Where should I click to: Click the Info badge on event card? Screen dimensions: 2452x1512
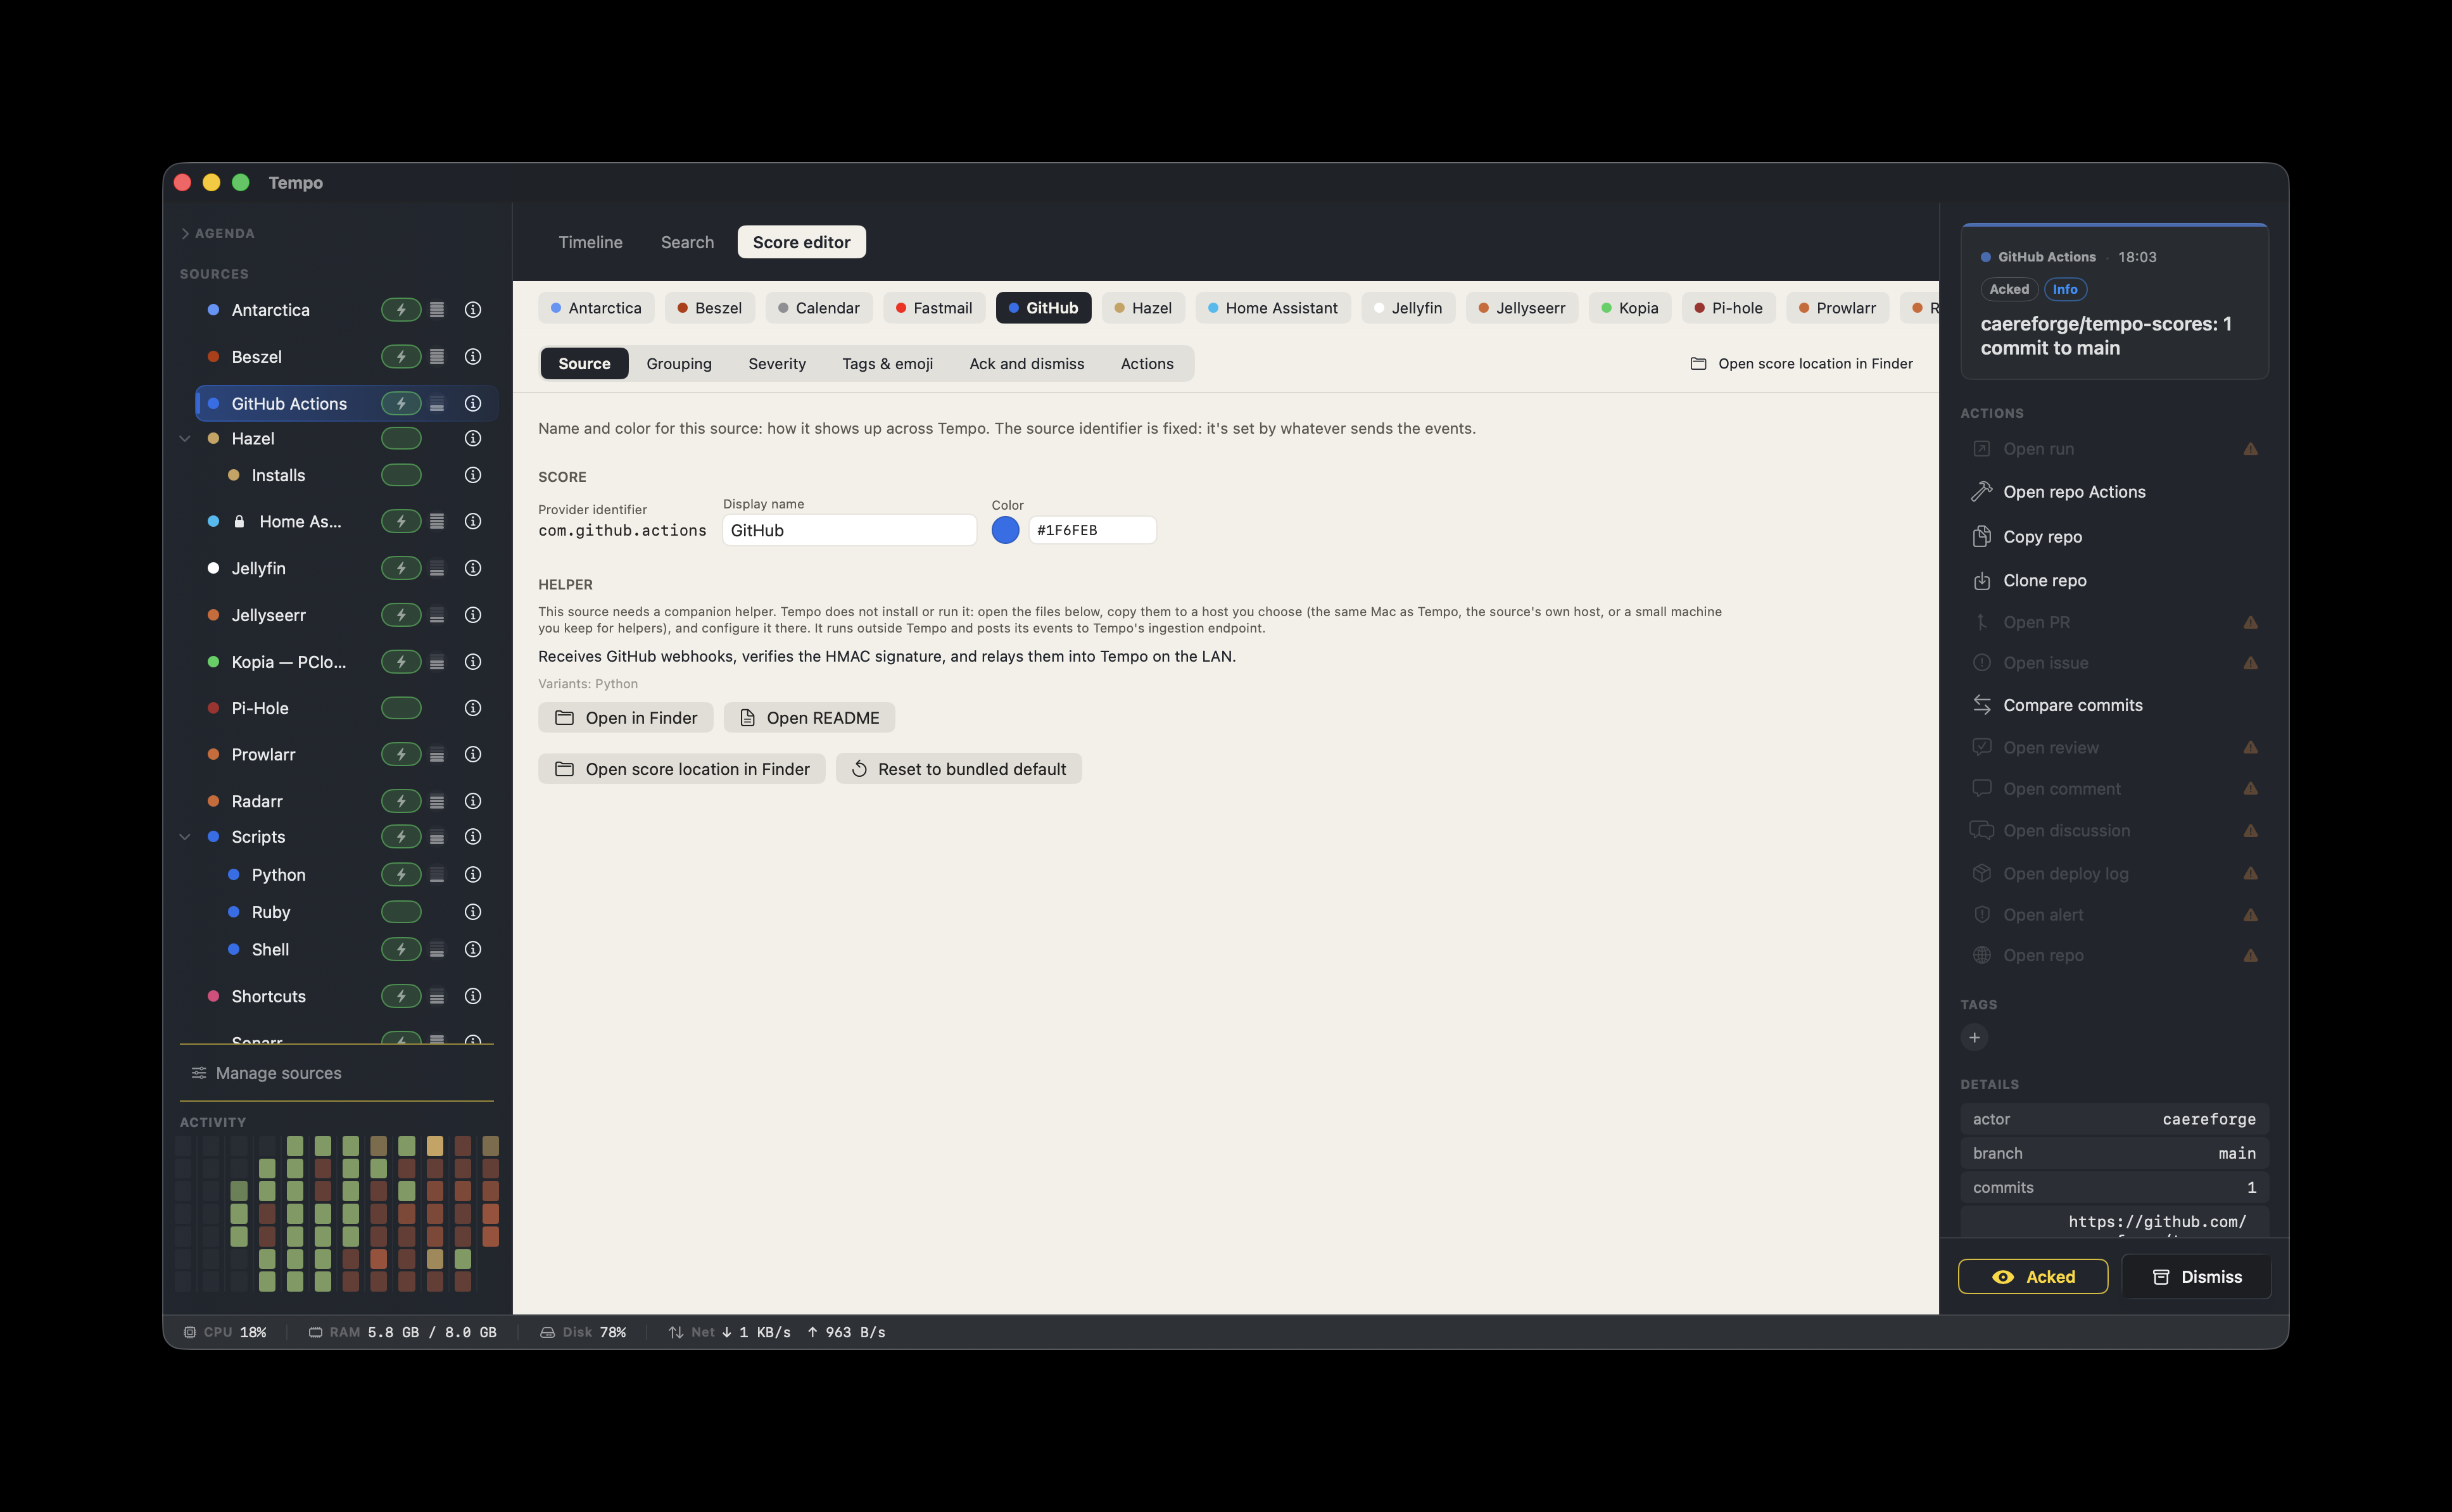2064,289
